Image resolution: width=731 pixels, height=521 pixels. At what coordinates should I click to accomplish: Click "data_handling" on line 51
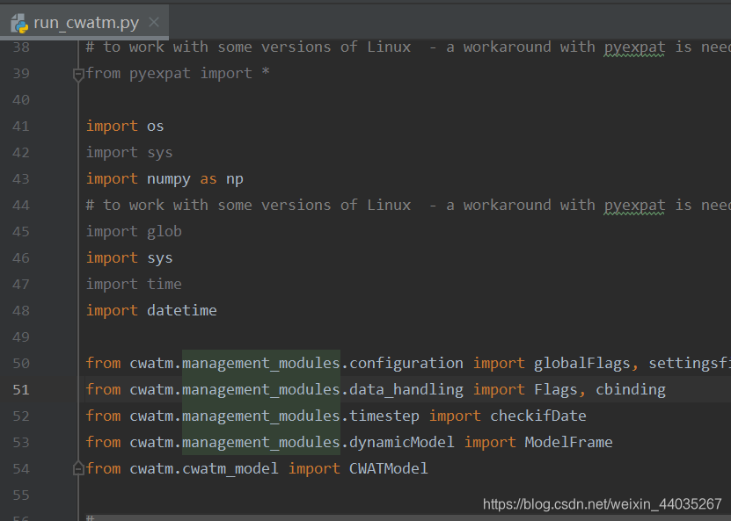[406, 390]
